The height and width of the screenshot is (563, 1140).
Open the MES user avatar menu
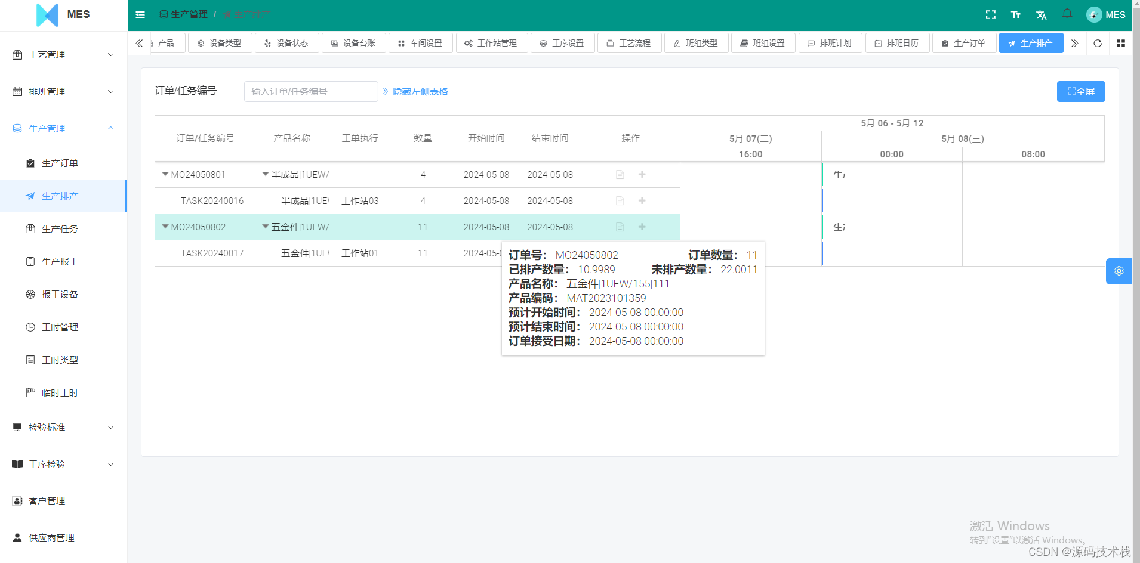[x=1106, y=14]
